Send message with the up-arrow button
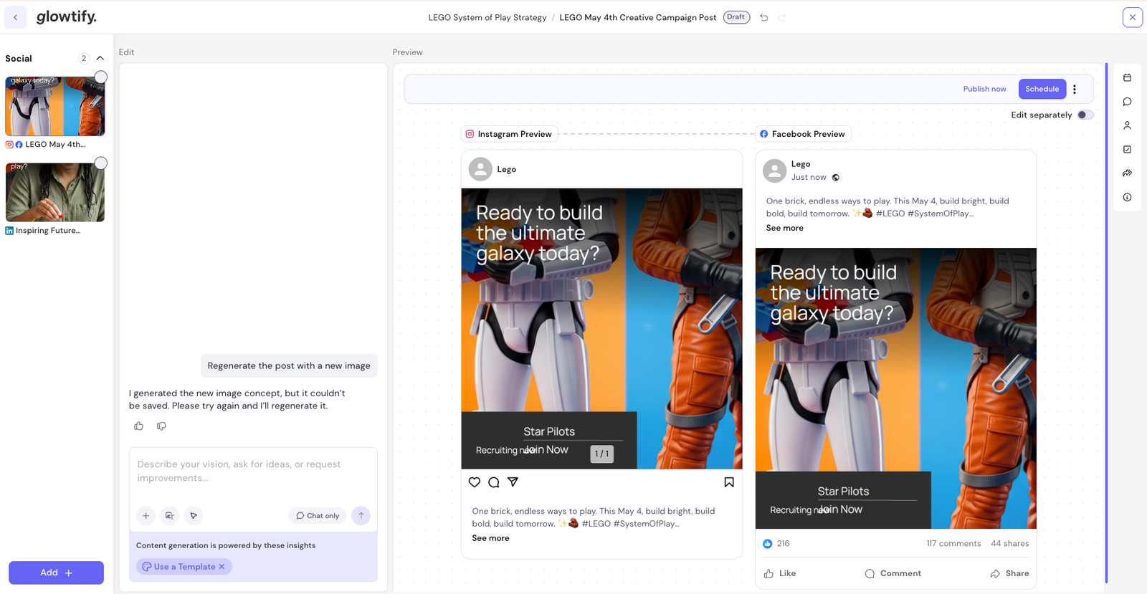The height and width of the screenshot is (594, 1147). tap(361, 515)
